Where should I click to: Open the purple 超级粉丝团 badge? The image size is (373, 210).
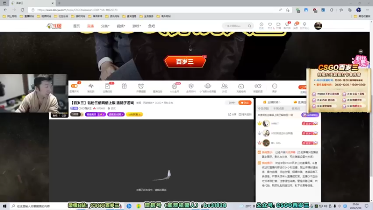(x=116, y=114)
